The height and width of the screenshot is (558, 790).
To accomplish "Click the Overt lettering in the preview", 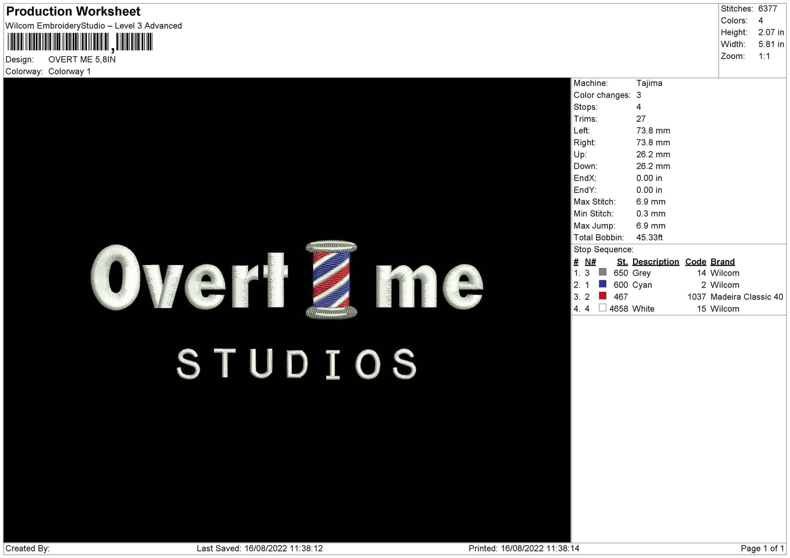I will [x=189, y=277].
